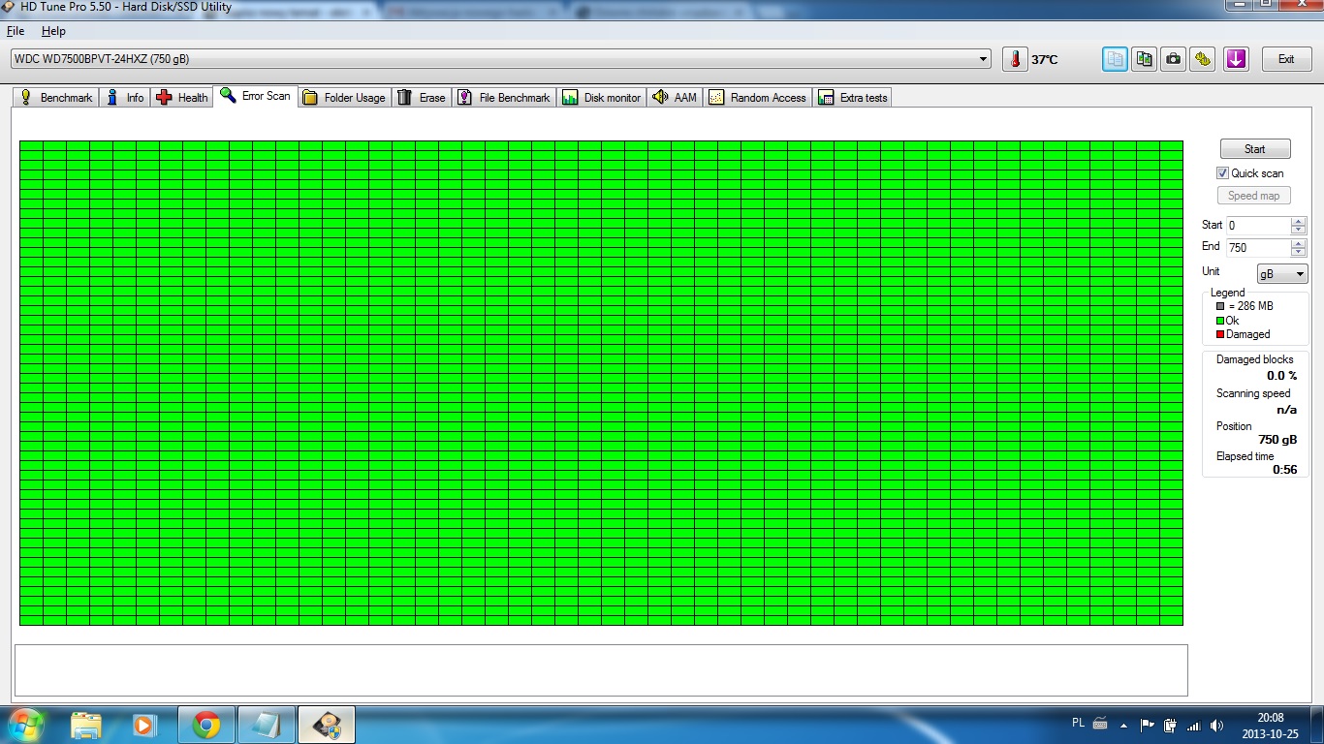Increase the Start value spinner
This screenshot has width=1324, height=744.
tap(1299, 221)
